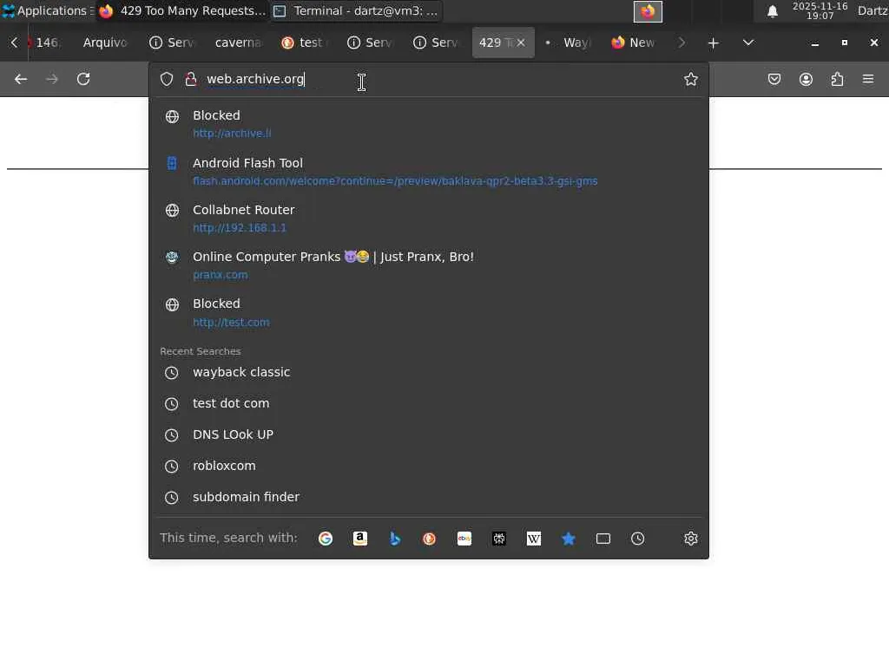The image size is (889, 666).
Task: Open the archive.li Blocked suggestion
Action: 429,124
